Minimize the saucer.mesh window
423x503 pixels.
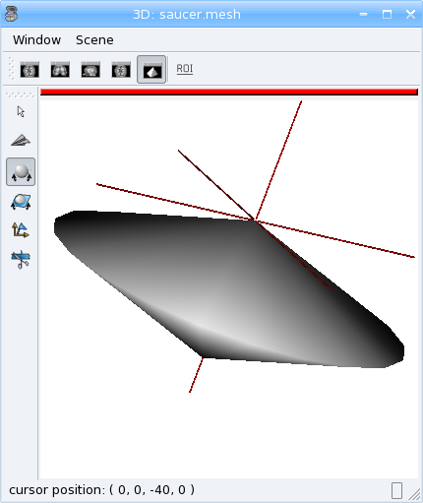(363, 14)
